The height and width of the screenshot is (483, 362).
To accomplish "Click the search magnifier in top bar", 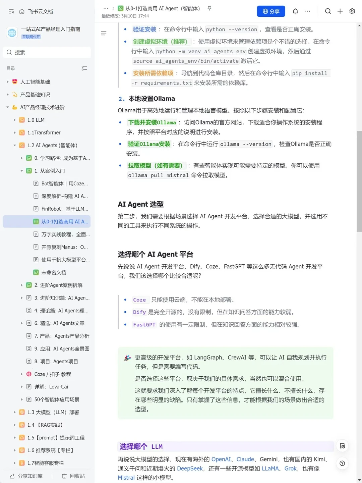I will pos(328,11).
